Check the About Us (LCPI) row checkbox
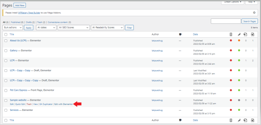This screenshot has height=125, width=261. [6, 41]
